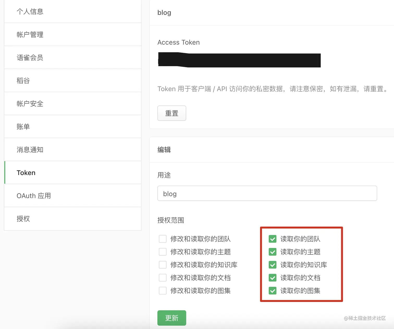The width and height of the screenshot is (394, 329).
Task: Open the 个人信息 settings page
Action: pyautogui.click(x=73, y=11)
